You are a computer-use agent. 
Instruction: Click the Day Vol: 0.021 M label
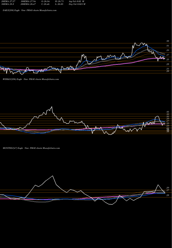coord(77,4)
